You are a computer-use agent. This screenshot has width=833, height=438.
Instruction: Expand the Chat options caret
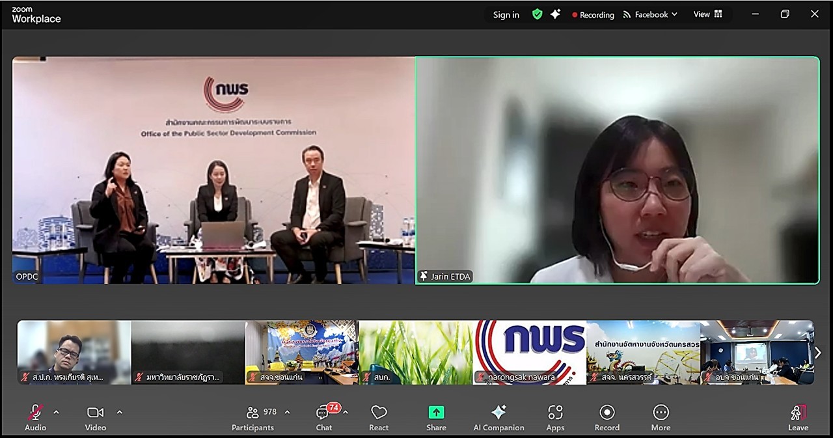pyautogui.click(x=346, y=412)
